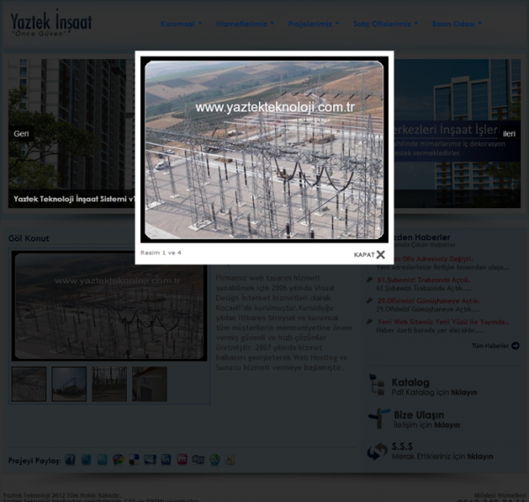
Task: Click Bize Ulaşın contact link
Action: [x=419, y=415]
